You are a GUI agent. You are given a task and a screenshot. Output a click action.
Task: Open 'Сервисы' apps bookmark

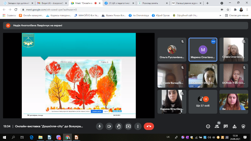coord(9,16)
